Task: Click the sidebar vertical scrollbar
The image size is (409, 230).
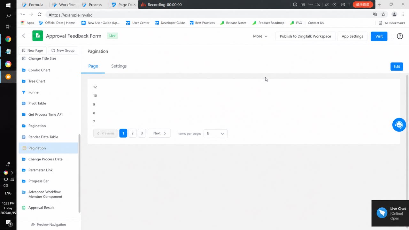Action: (80, 173)
